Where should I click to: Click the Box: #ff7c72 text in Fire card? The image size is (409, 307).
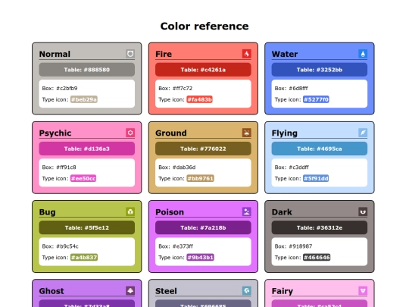coord(175,88)
